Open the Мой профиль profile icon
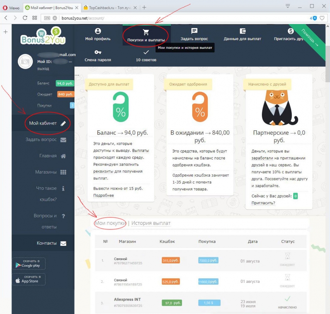 tap(98, 31)
